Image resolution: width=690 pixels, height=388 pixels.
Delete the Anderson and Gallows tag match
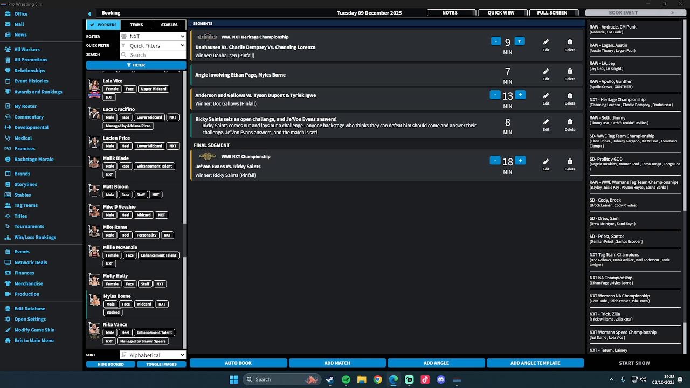tap(570, 99)
